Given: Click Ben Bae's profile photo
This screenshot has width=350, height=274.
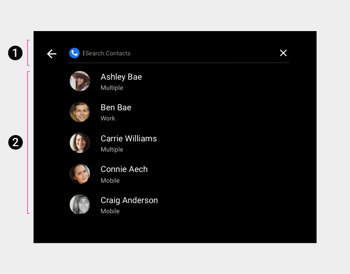Looking at the screenshot, I should pyautogui.click(x=80, y=112).
